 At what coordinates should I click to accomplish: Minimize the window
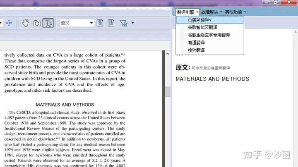(267, 2)
